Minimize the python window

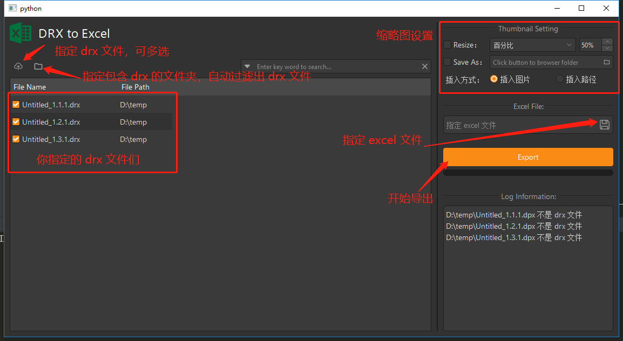[x=557, y=8]
